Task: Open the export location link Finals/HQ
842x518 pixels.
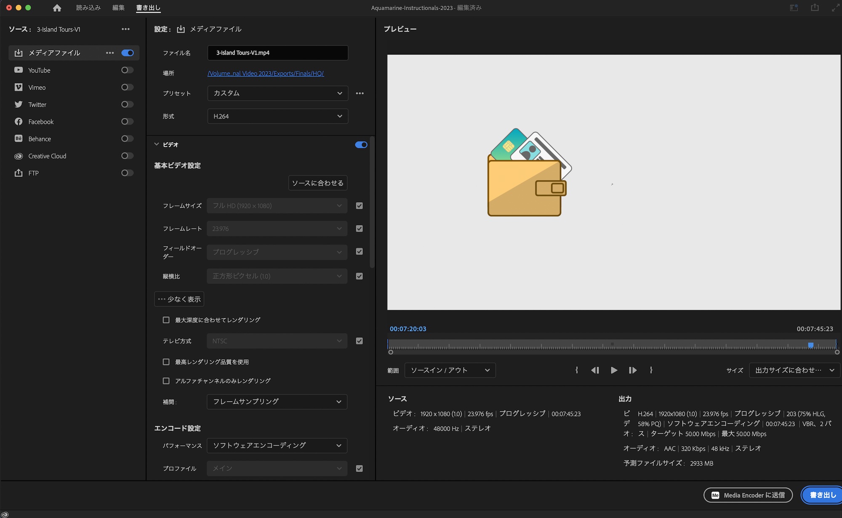Action: 266,73
